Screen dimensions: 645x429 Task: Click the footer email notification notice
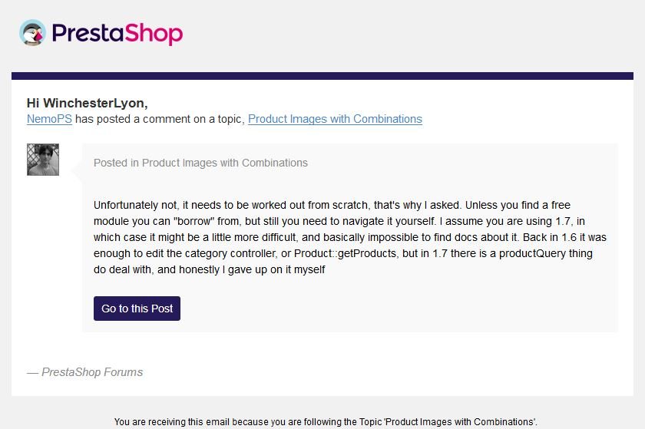point(326,421)
